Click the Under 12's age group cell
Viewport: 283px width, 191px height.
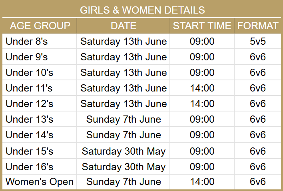[30, 103]
